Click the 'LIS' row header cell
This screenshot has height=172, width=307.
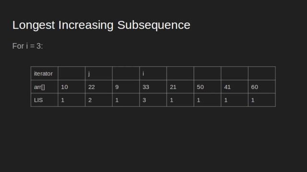pyautogui.click(x=45, y=100)
